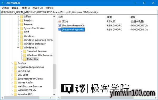158x100 pixels.
Task: Open the 编辑(E) menu
Action: pos(16,8)
